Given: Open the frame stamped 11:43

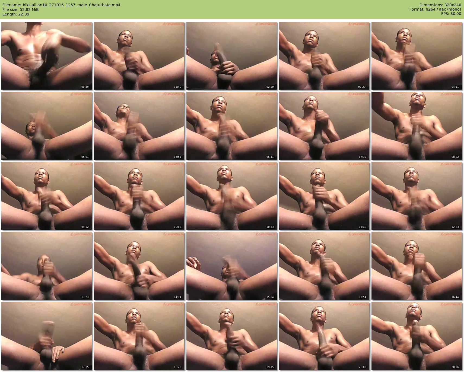Looking at the screenshot, I should click(x=324, y=196).
